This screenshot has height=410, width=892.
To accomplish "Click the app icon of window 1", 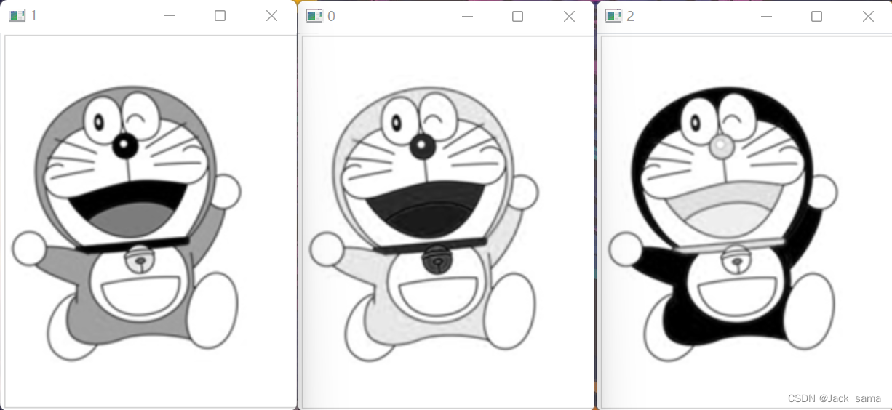I will tap(17, 16).
